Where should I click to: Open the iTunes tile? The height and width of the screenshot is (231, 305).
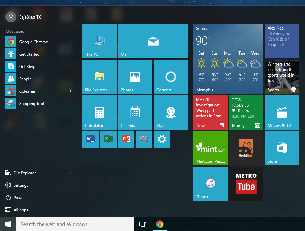[x=210, y=184]
